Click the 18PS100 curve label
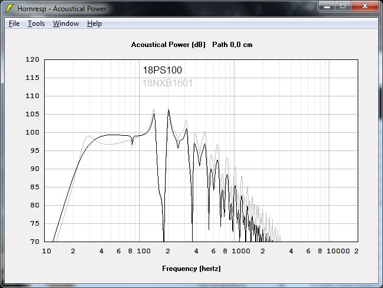This screenshot has width=383, height=288. click(x=163, y=70)
